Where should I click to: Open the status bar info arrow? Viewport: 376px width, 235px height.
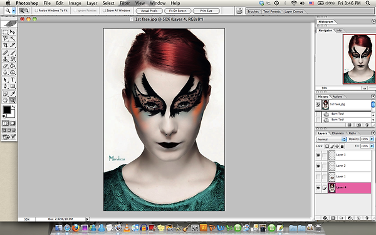coord(87,219)
